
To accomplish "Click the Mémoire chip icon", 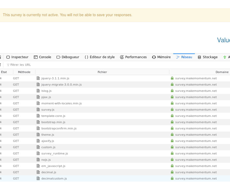I will point(154,57).
